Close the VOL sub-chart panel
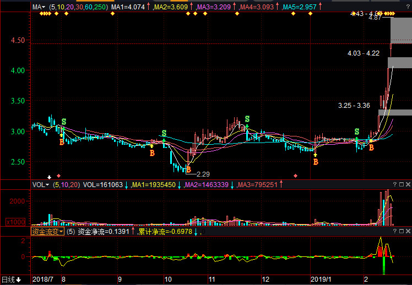412x285 pixels. (408, 184)
